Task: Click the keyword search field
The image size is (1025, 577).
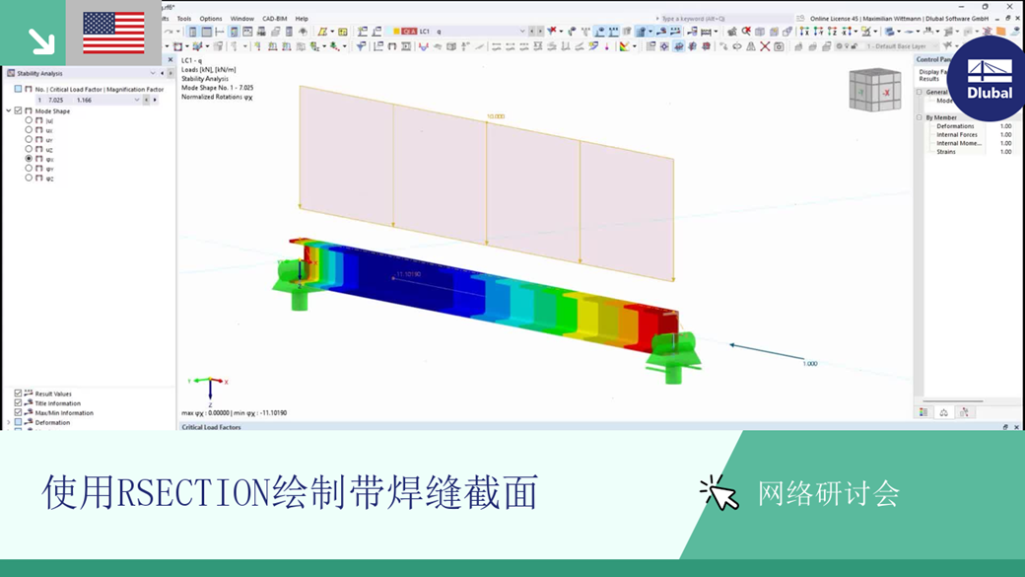Action: [724, 19]
